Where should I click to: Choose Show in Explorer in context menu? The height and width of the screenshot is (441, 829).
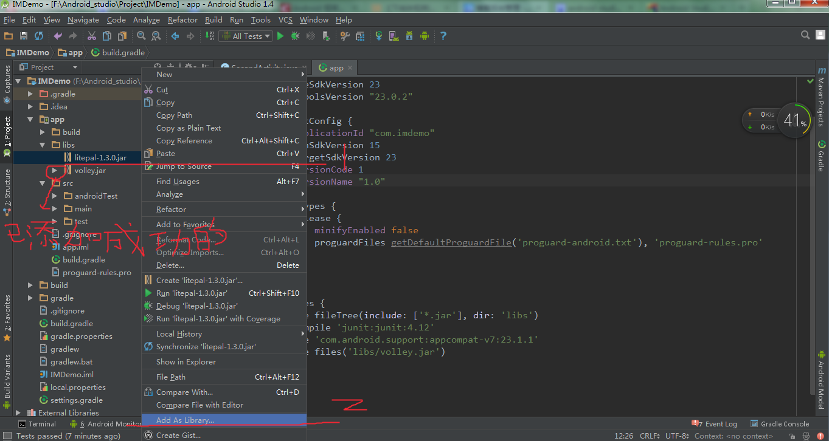click(224, 362)
